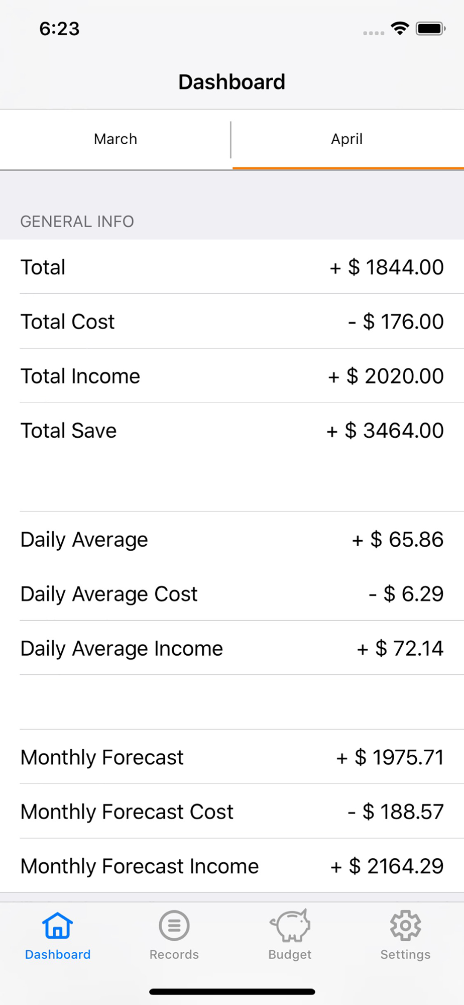Select the Daily Average Income row
The width and height of the screenshot is (464, 1005).
pos(232,648)
